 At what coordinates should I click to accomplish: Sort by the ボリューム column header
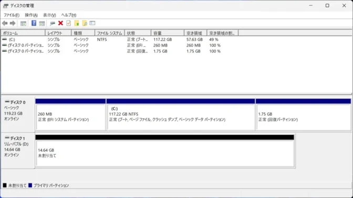coord(23,33)
